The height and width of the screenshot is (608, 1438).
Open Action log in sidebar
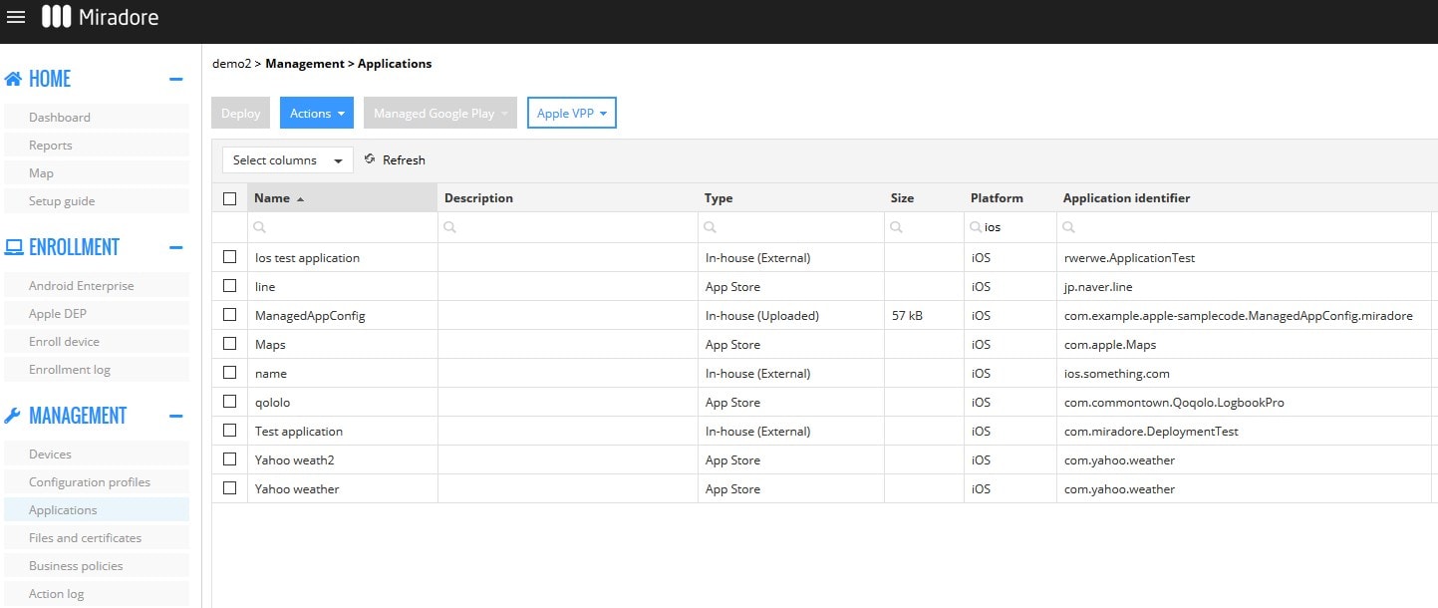(x=96, y=593)
